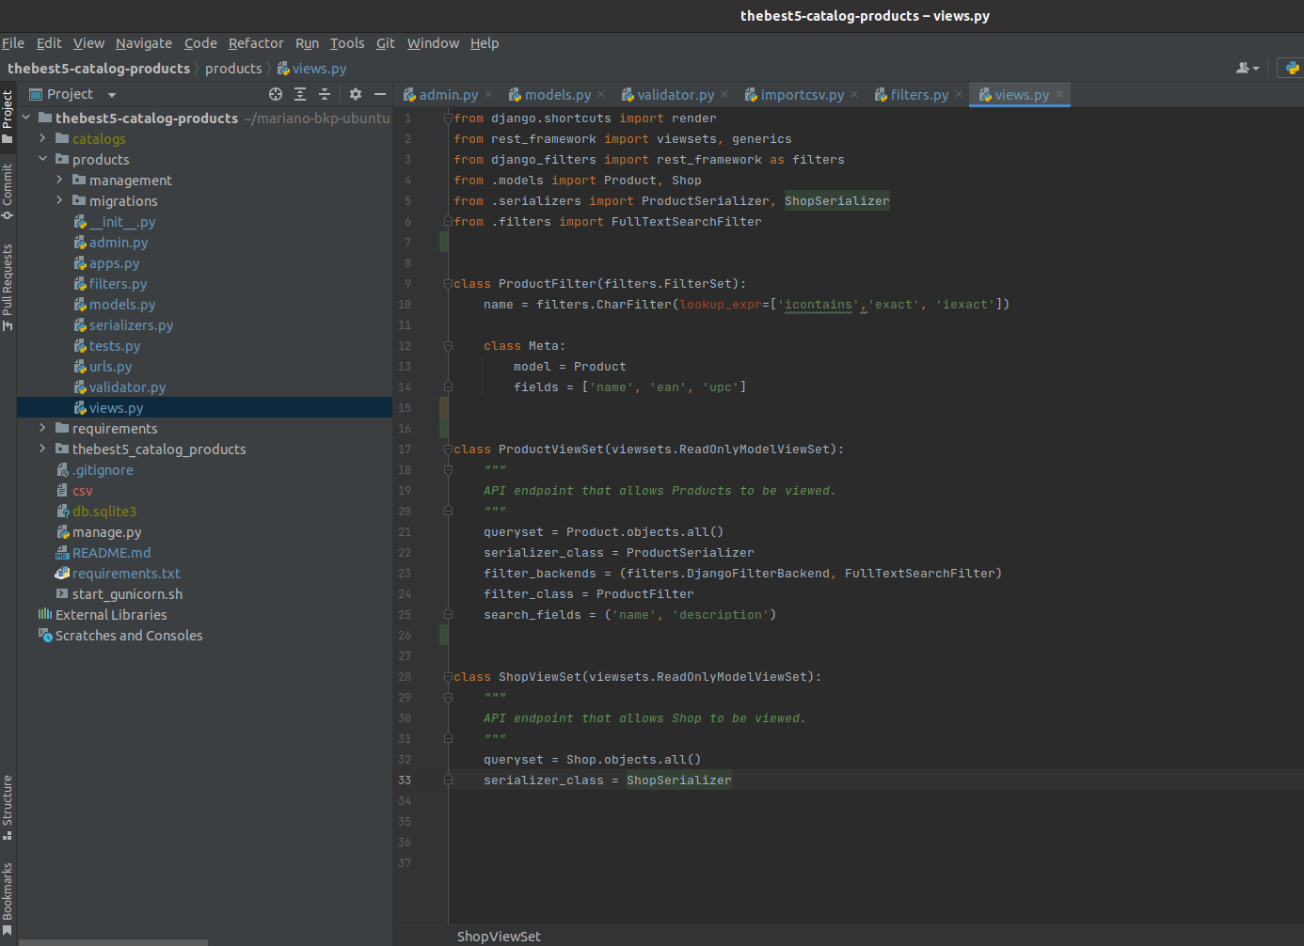
Task: Click the Collapse All icon in Project panel
Action: click(325, 94)
